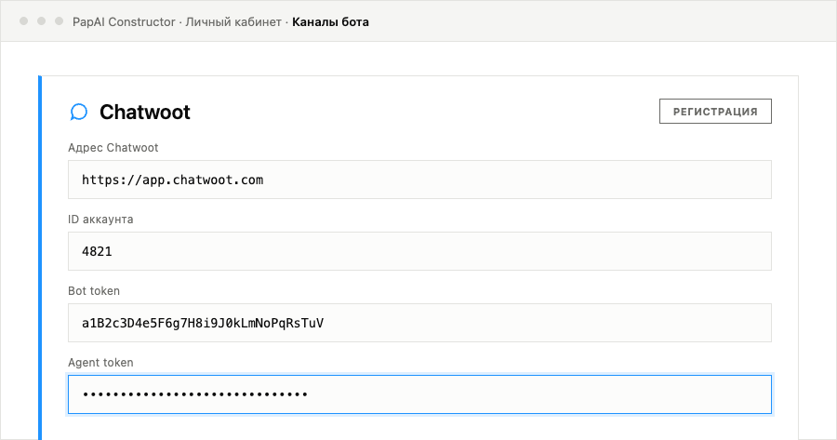Click the 'Agent token' label
Viewport: 837px width, 440px height.
(x=100, y=362)
